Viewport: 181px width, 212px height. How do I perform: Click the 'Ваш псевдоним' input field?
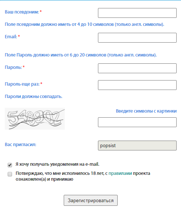click(x=137, y=13)
